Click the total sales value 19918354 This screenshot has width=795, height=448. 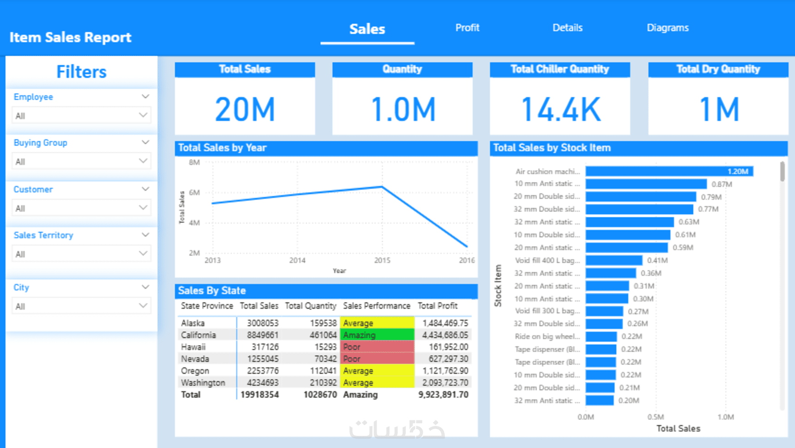click(x=259, y=395)
